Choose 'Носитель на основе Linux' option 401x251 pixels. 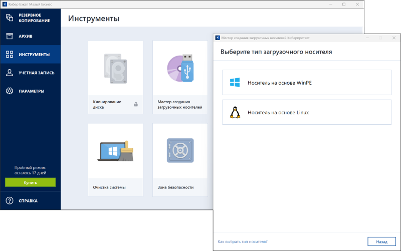[306, 113]
